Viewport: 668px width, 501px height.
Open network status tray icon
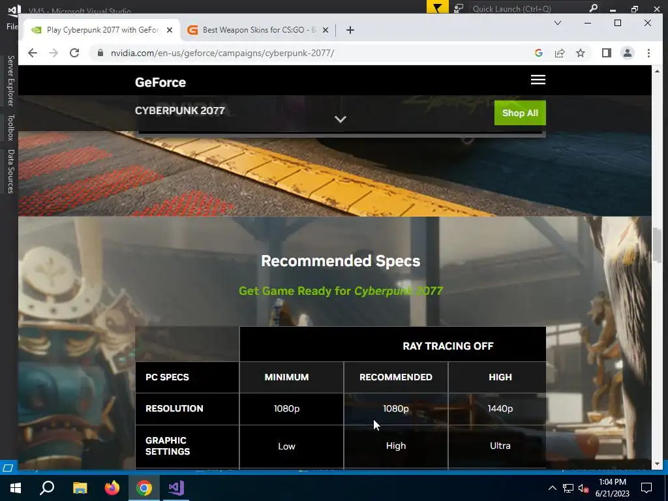pyautogui.click(x=568, y=488)
